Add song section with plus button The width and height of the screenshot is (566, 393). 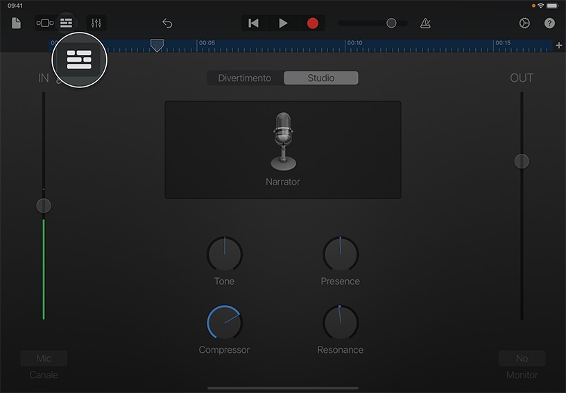click(559, 46)
